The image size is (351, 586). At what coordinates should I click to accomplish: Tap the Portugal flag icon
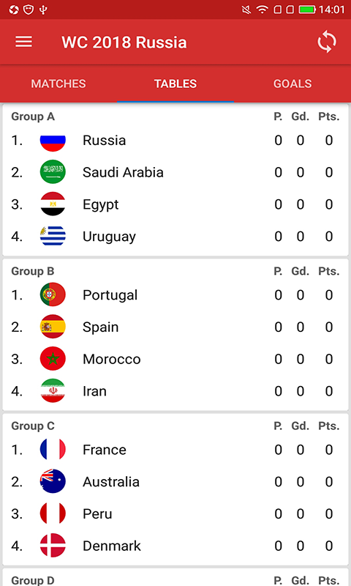[x=53, y=295]
